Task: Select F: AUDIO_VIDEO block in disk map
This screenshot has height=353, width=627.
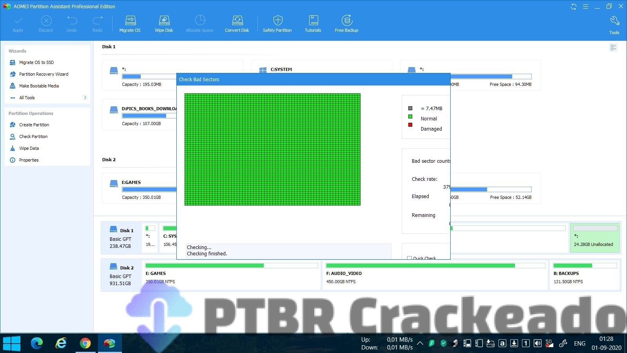Action: pyautogui.click(x=435, y=275)
